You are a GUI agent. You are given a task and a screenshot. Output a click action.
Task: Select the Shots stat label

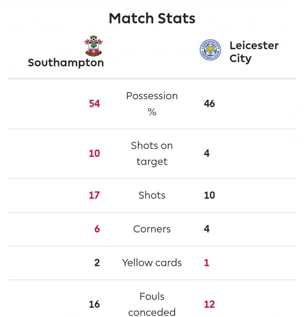click(152, 195)
